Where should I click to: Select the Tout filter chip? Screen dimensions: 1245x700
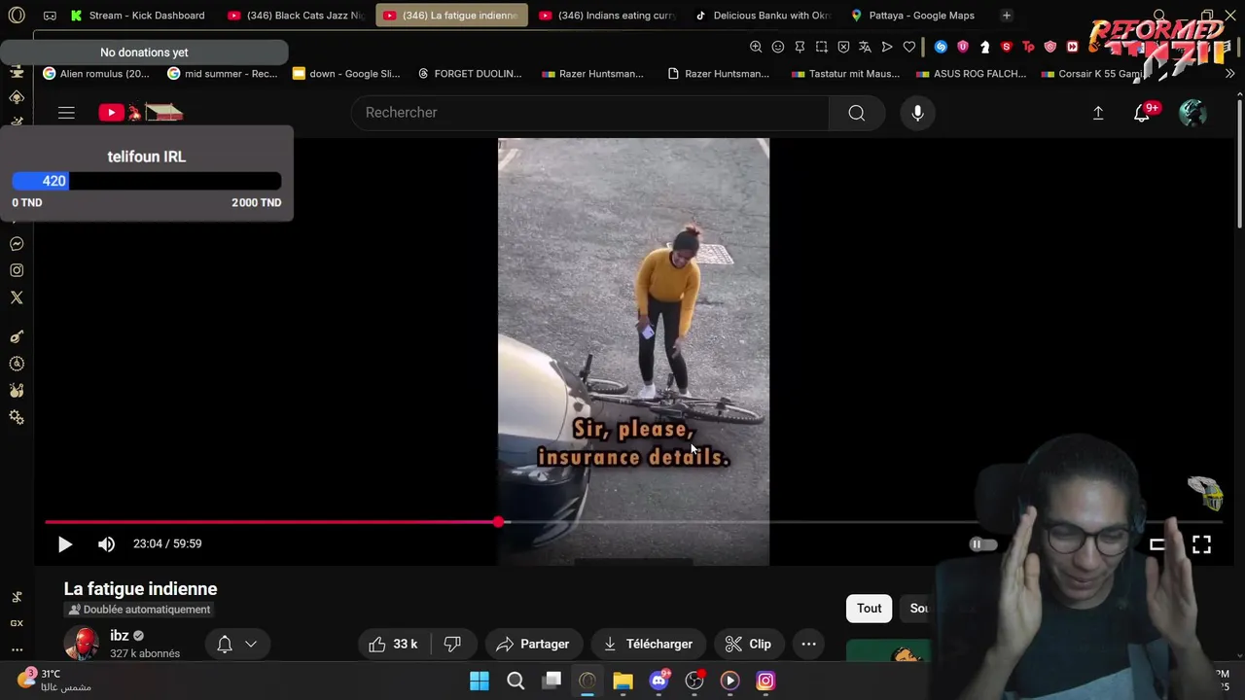[x=869, y=609]
